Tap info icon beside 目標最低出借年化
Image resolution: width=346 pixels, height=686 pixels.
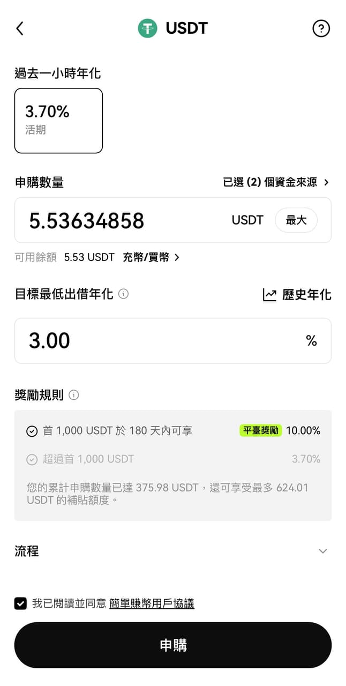[123, 294]
